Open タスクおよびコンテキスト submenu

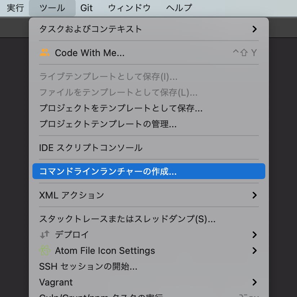point(149,29)
